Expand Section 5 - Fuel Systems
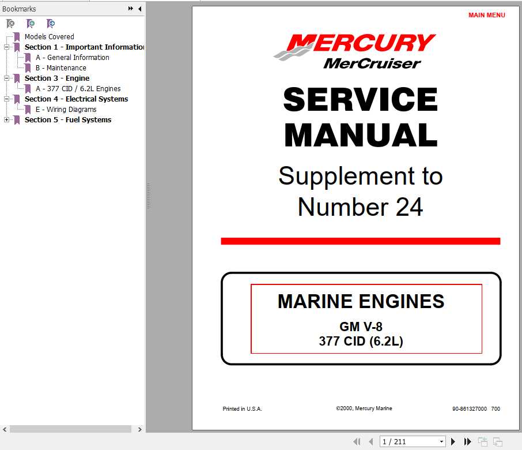This screenshot has height=450, width=522. [x=5, y=119]
